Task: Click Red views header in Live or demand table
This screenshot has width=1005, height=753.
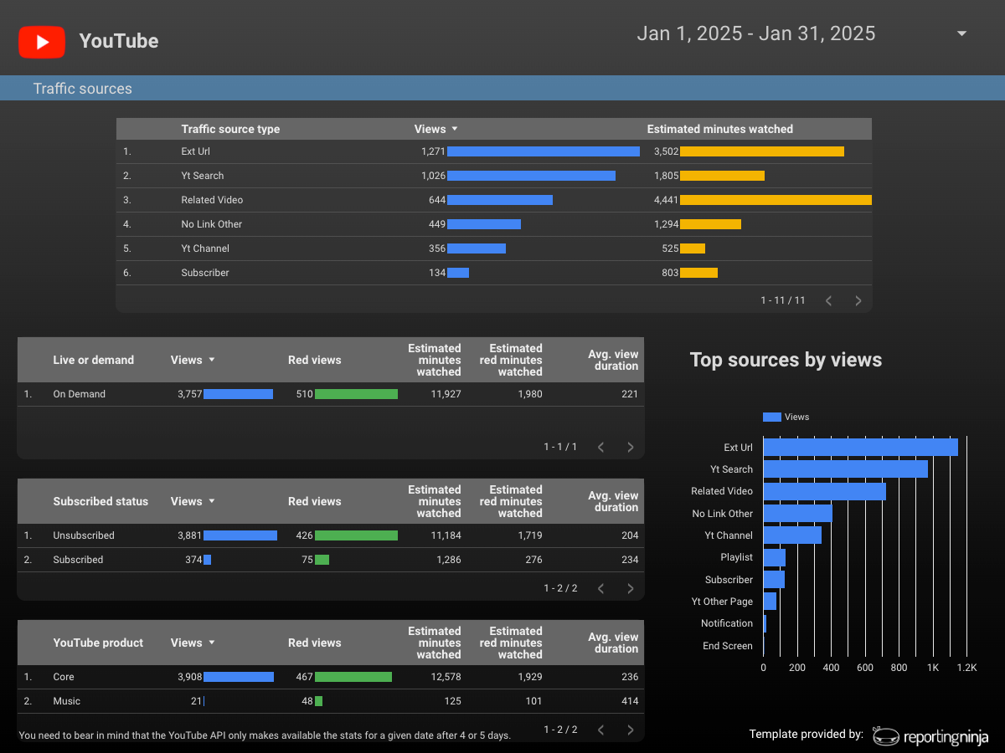Action: [314, 360]
